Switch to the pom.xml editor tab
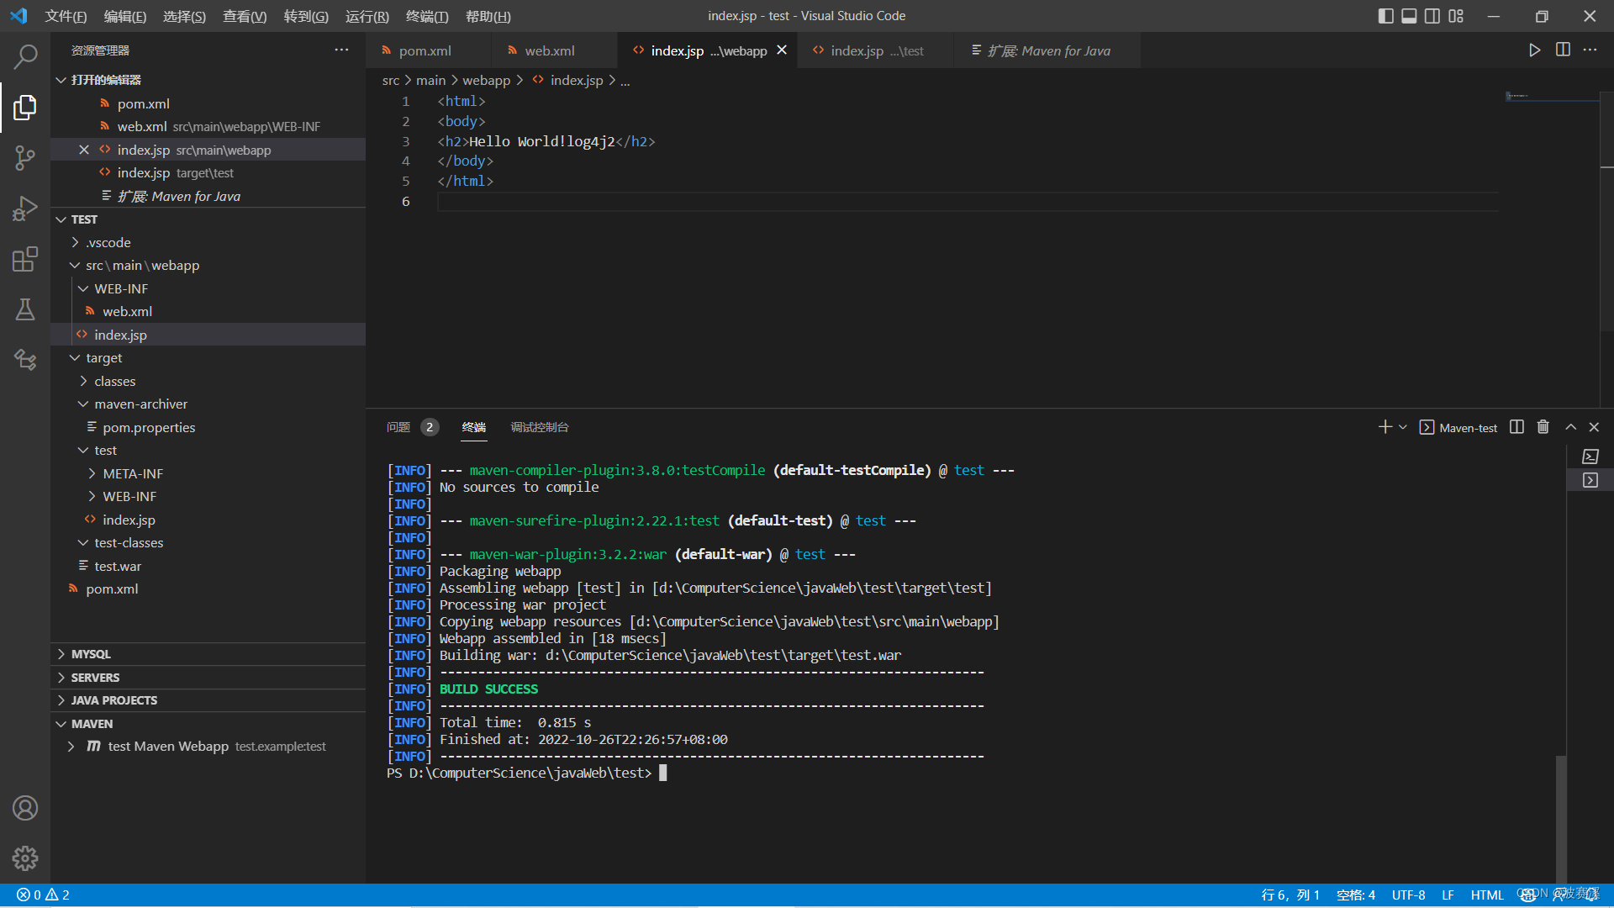This screenshot has height=908, width=1614. [x=429, y=50]
